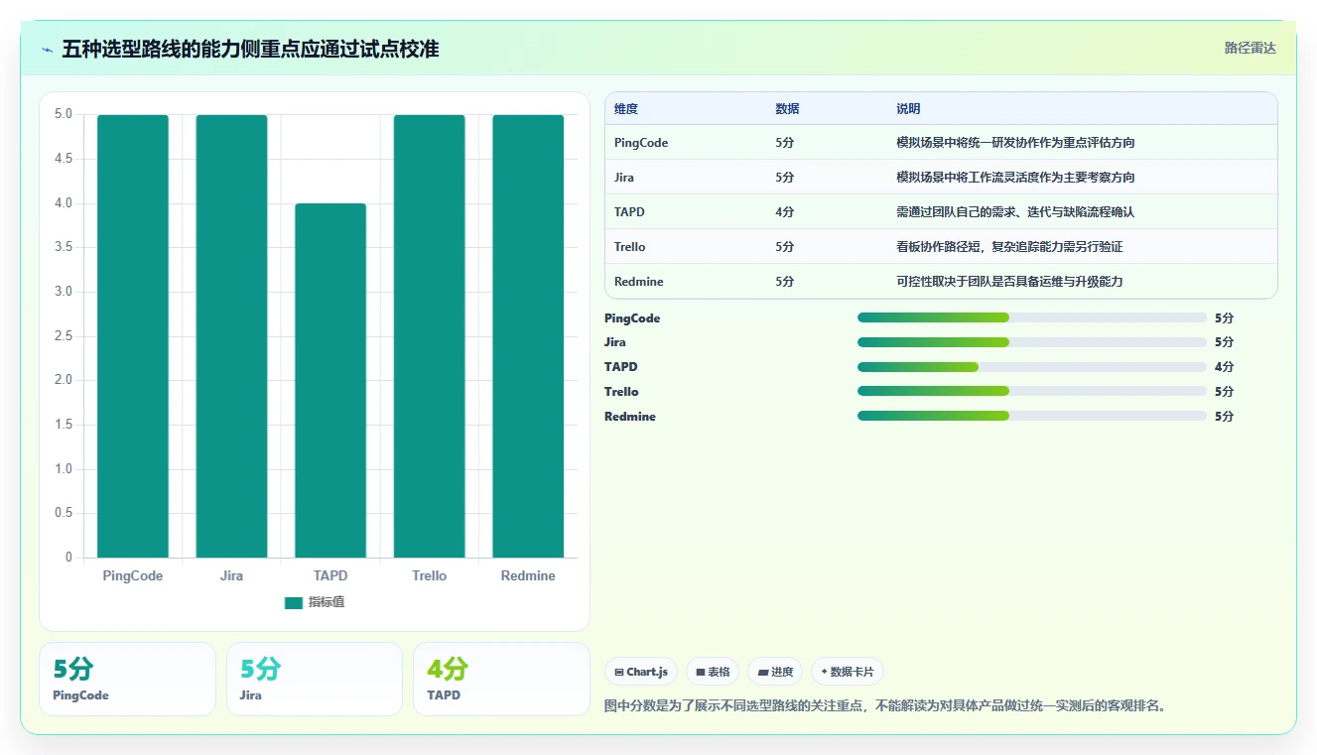1317x755 pixels.
Task: Click the 路径雷达 label at top right
Action: coord(1250,48)
